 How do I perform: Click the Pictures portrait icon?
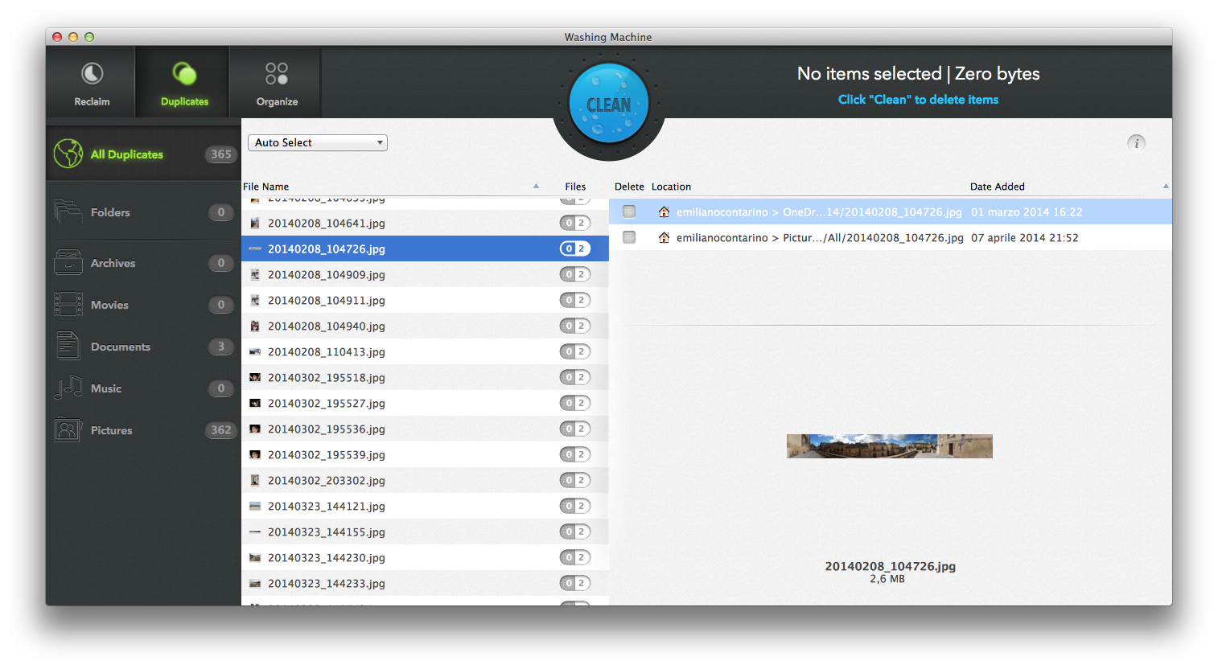click(x=68, y=430)
